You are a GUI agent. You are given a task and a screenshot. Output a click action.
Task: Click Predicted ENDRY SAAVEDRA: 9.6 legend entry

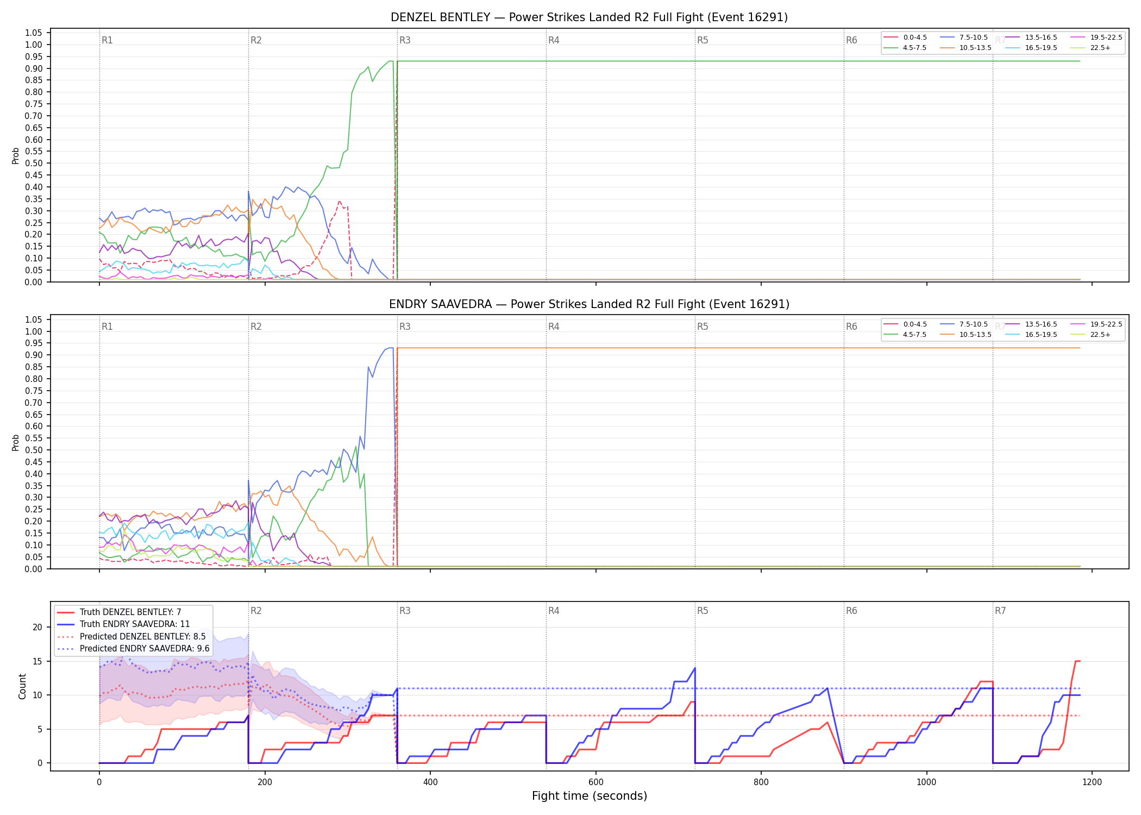pyautogui.click(x=134, y=649)
